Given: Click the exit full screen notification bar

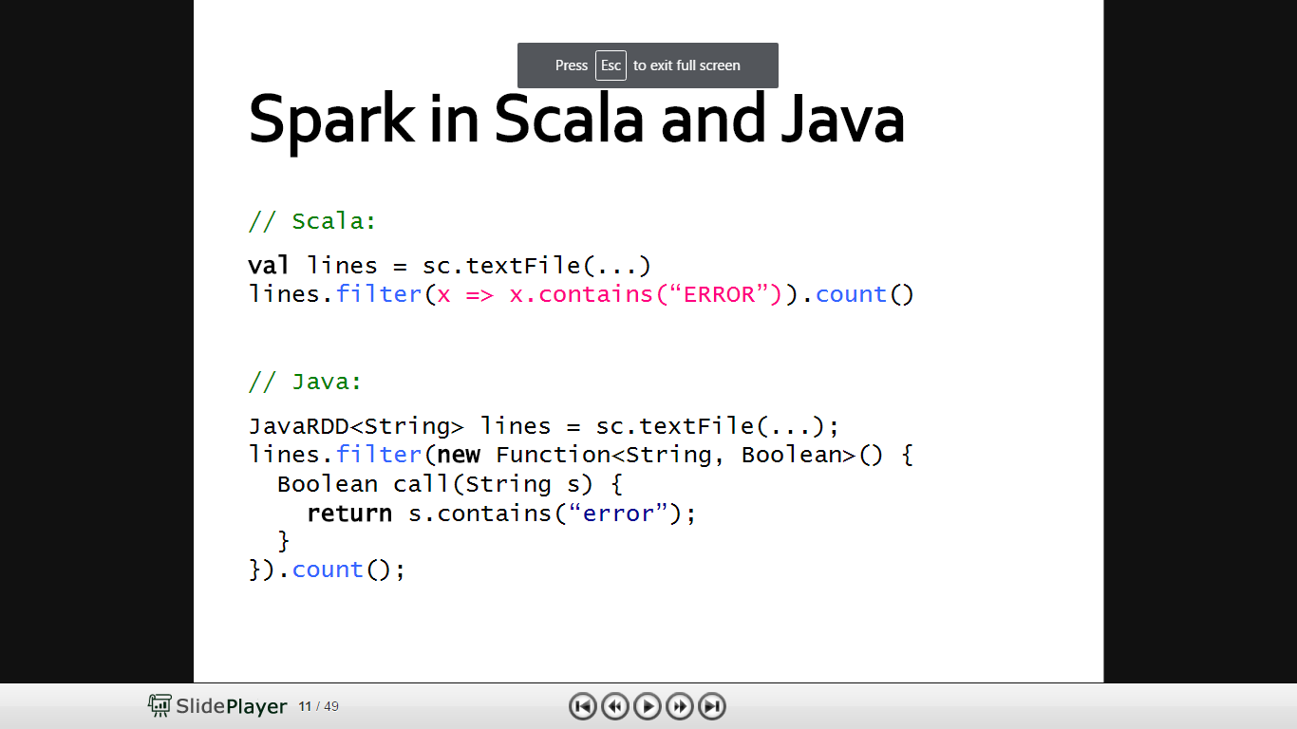Looking at the screenshot, I should (x=648, y=65).
